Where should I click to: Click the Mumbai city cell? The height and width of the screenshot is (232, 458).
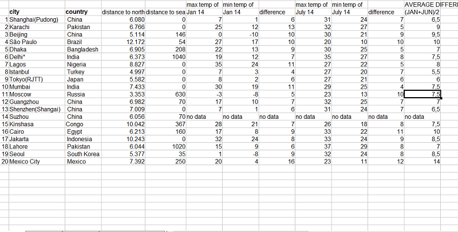[37, 87]
